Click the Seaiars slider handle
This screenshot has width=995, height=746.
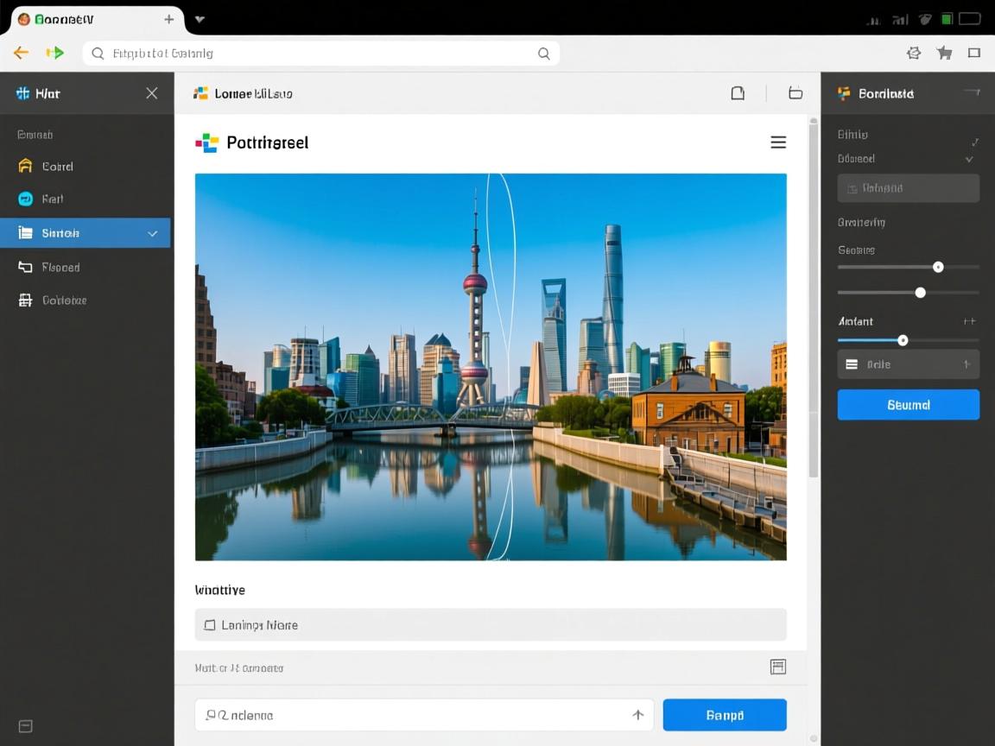click(938, 267)
